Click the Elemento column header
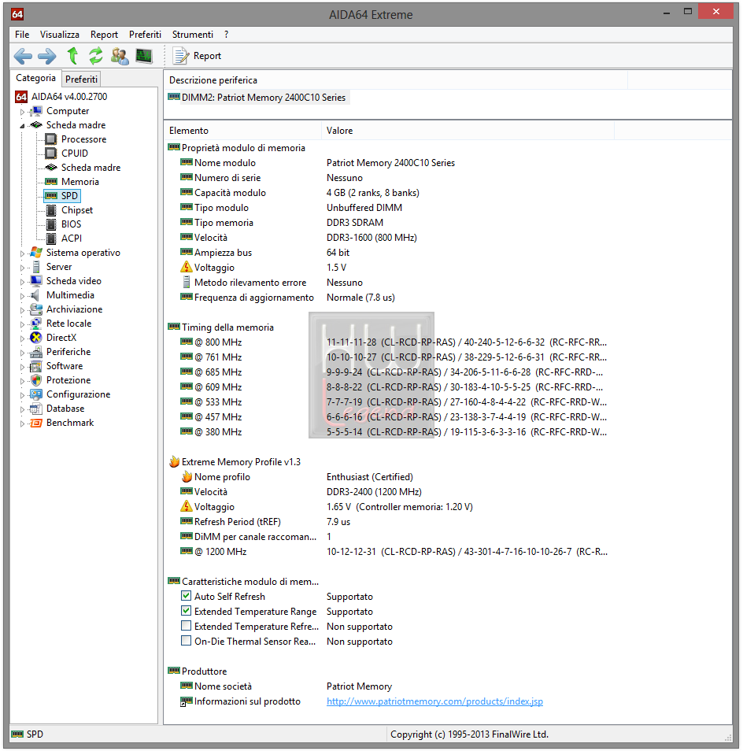 242,131
